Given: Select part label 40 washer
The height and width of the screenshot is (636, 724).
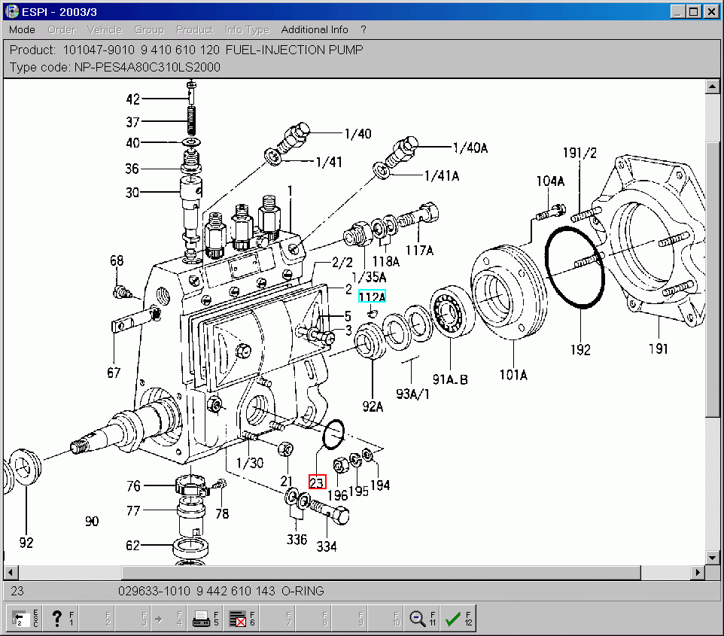Looking at the screenshot, I should [133, 143].
